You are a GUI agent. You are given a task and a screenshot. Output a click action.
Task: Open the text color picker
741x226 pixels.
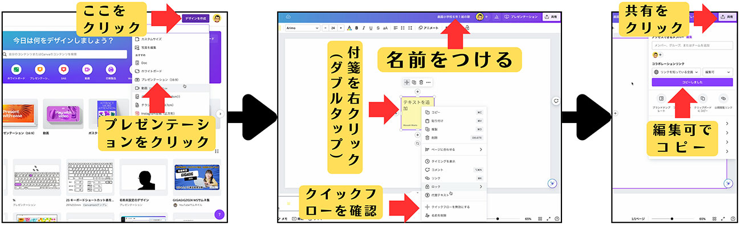(x=349, y=27)
